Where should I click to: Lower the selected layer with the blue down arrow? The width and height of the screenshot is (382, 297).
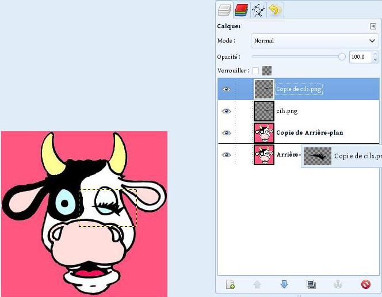(284, 284)
